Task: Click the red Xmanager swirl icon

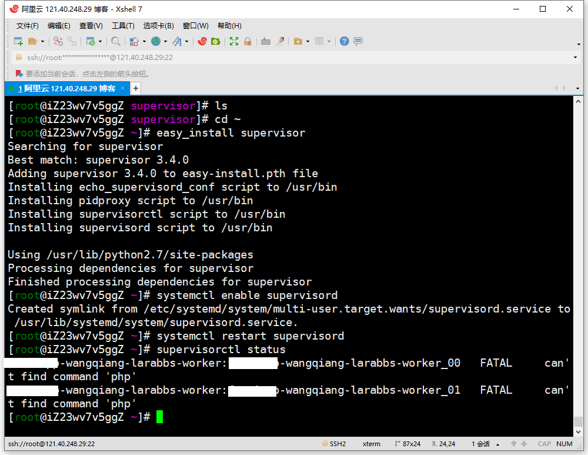Action: point(202,41)
